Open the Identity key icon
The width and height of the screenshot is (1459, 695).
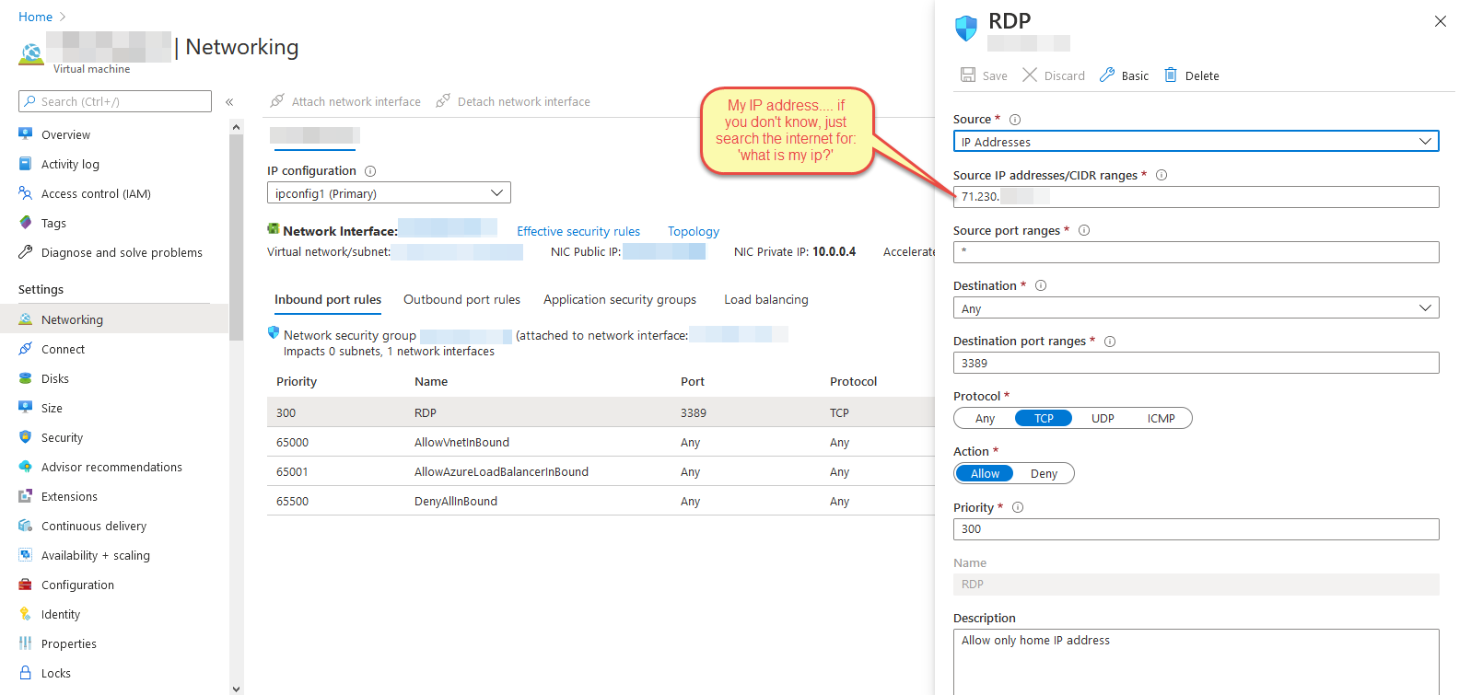pyautogui.click(x=26, y=614)
